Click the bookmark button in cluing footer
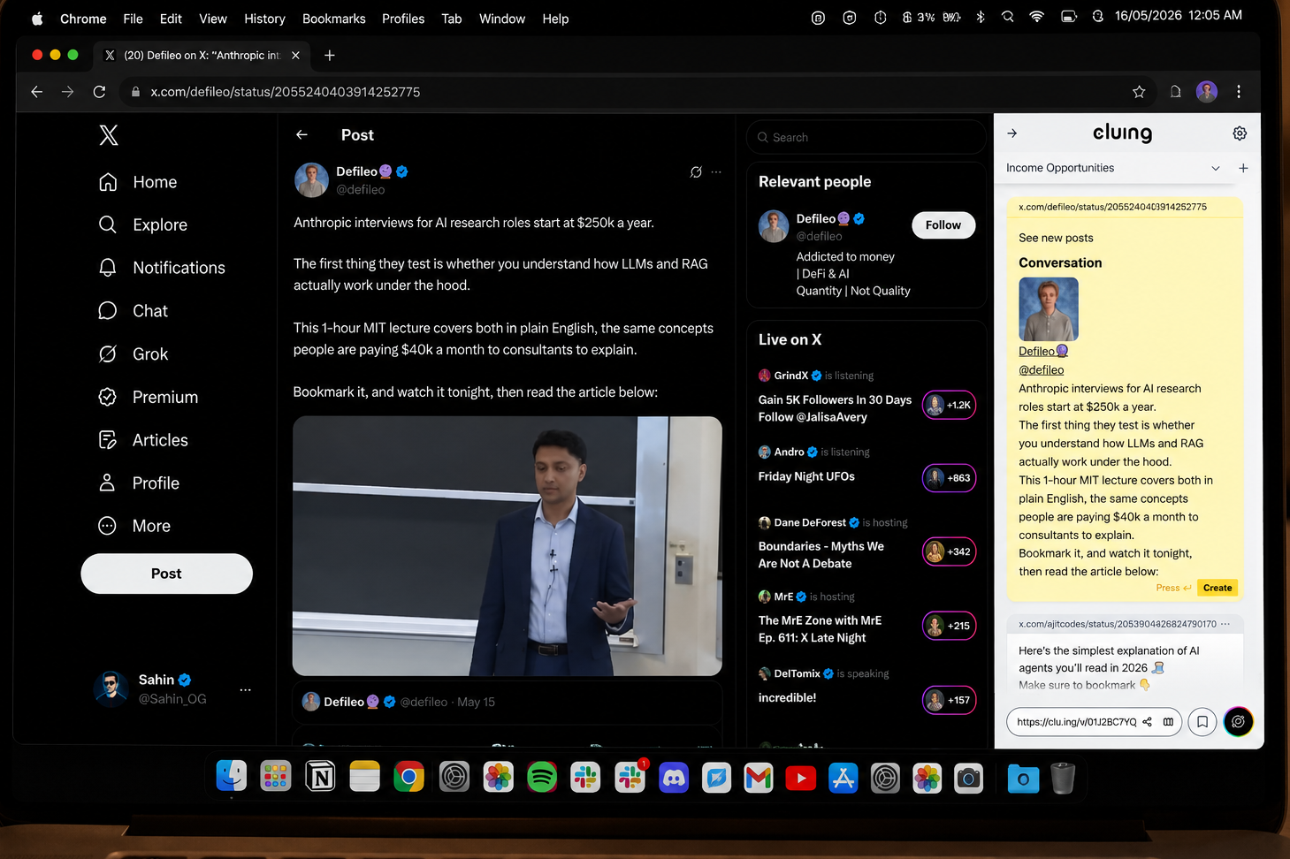The width and height of the screenshot is (1290, 859). [1202, 722]
